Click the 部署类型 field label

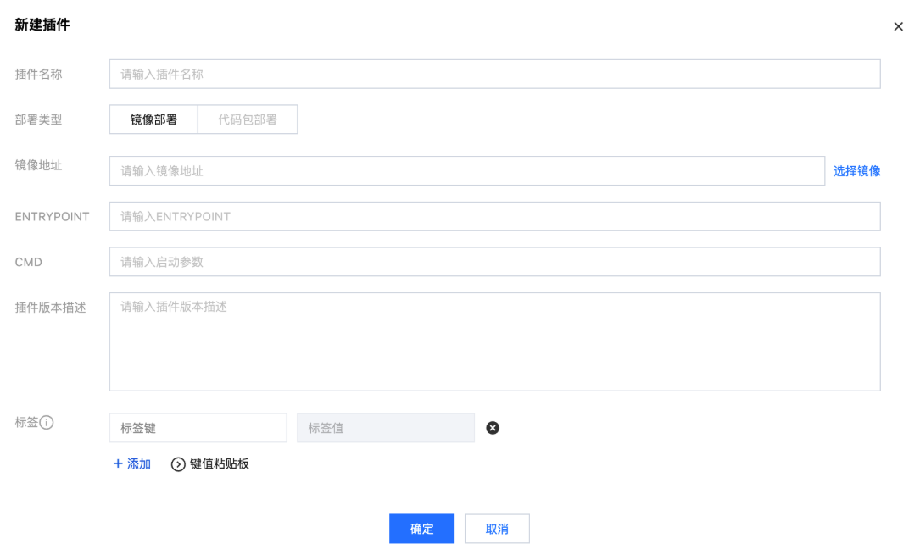click(39, 119)
